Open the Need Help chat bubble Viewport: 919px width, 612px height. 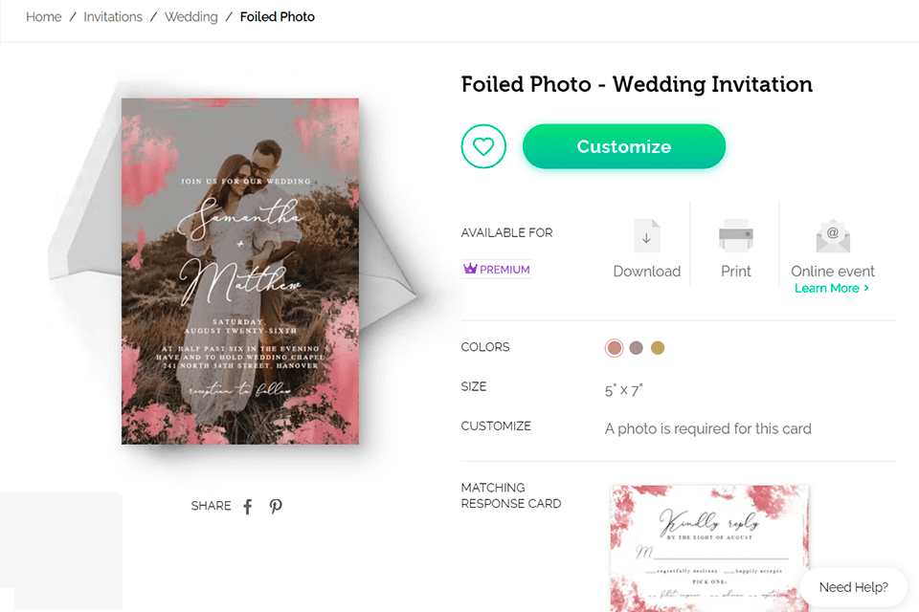point(854,587)
